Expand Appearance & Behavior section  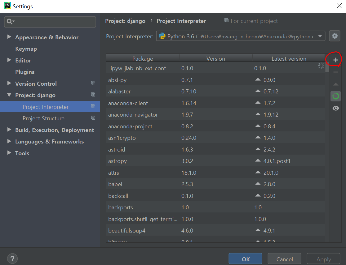pos(9,37)
